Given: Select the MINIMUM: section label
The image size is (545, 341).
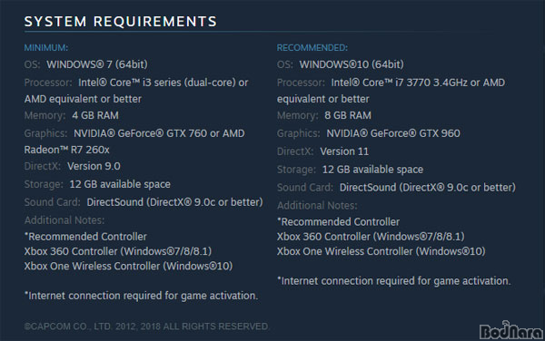Looking at the screenshot, I should click(x=46, y=47).
